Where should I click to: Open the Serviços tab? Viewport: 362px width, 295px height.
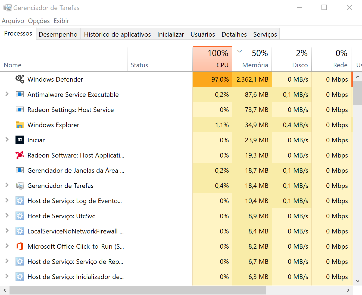(x=265, y=34)
